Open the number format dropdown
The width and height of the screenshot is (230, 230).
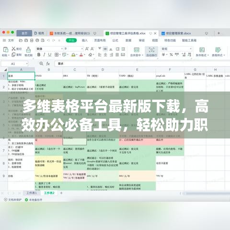(176, 49)
